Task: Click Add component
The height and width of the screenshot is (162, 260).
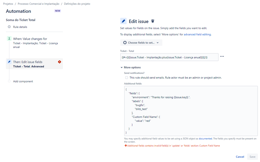Action: tap(23, 81)
